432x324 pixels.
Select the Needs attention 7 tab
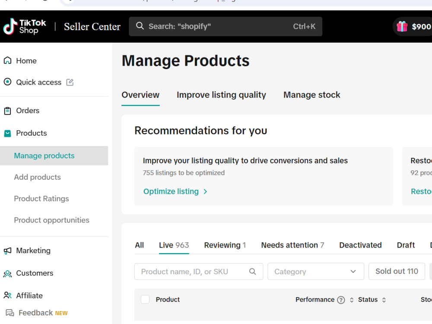pos(292,245)
